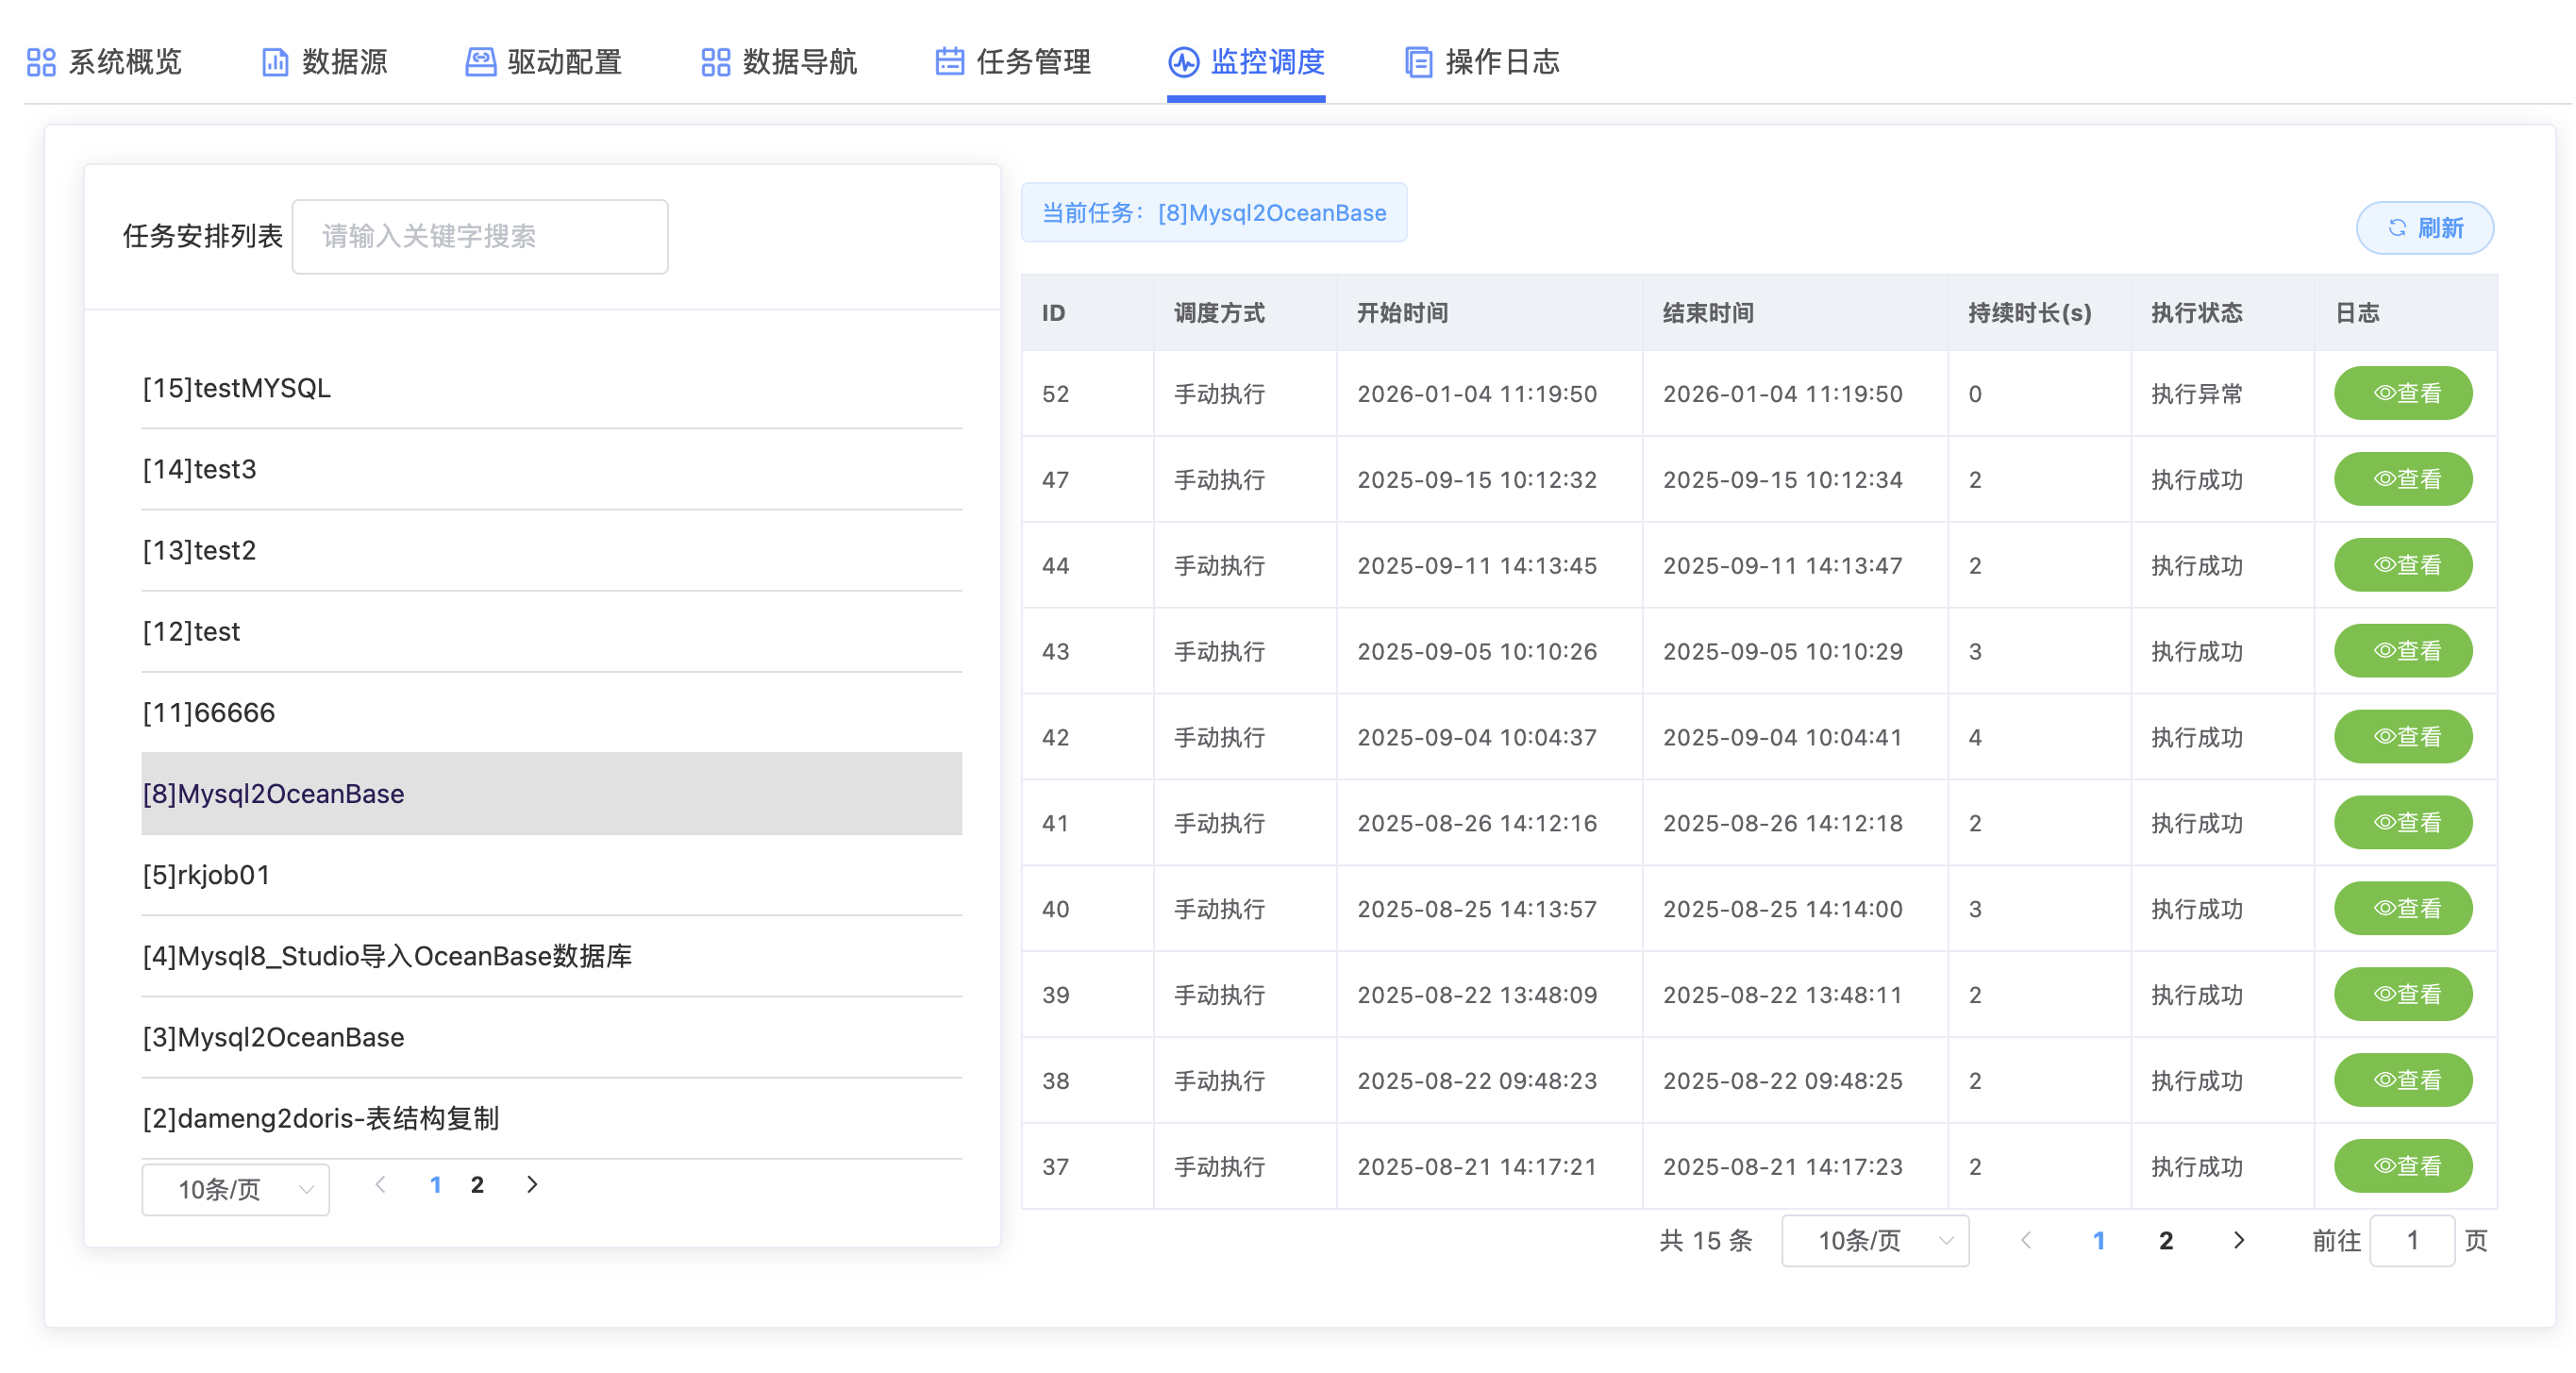Go to next page of execution table

pyautogui.click(x=2239, y=1240)
